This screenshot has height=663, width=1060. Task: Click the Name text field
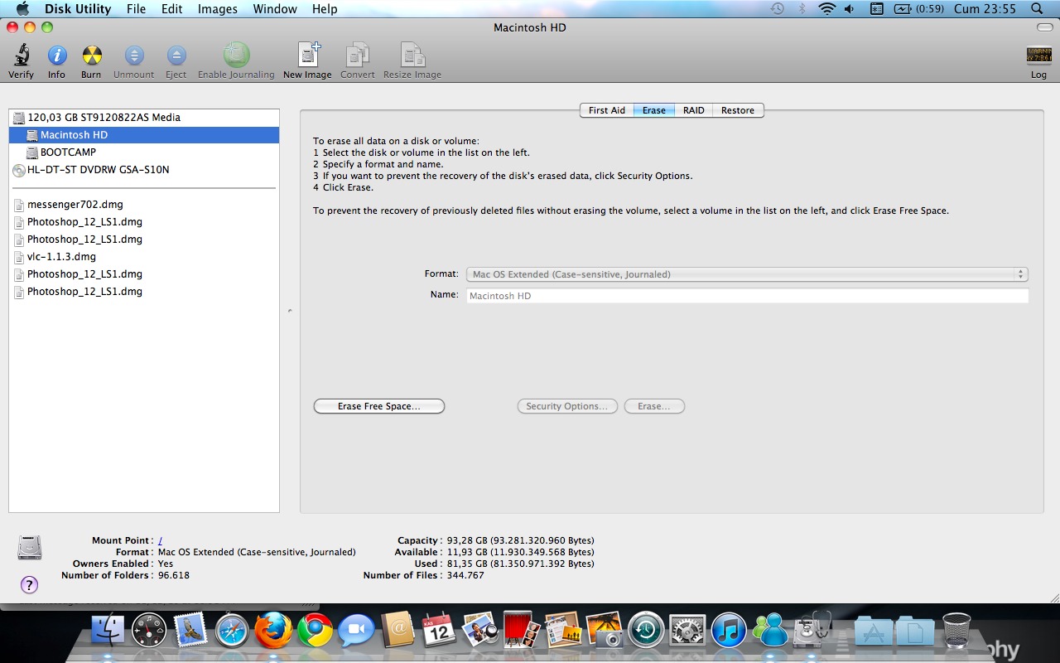747,296
